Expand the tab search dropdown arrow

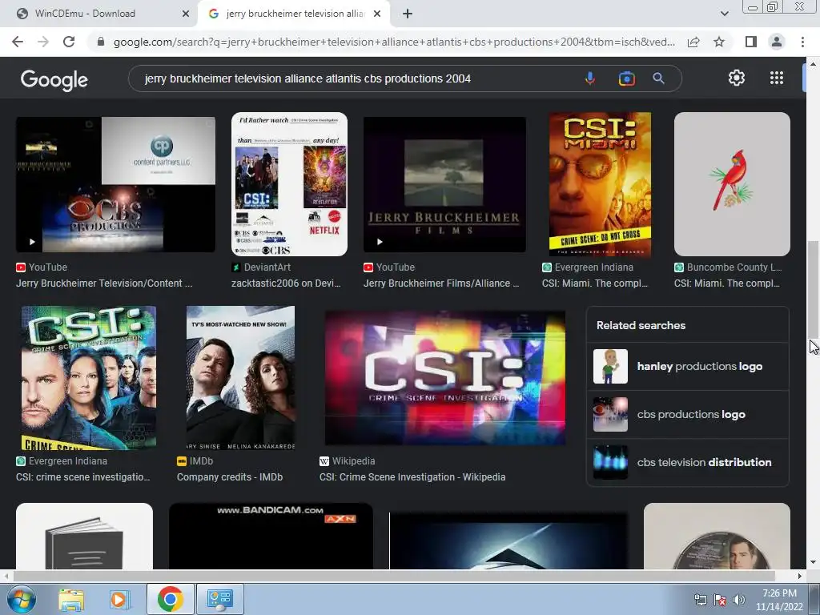pyautogui.click(x=724, y=14)
